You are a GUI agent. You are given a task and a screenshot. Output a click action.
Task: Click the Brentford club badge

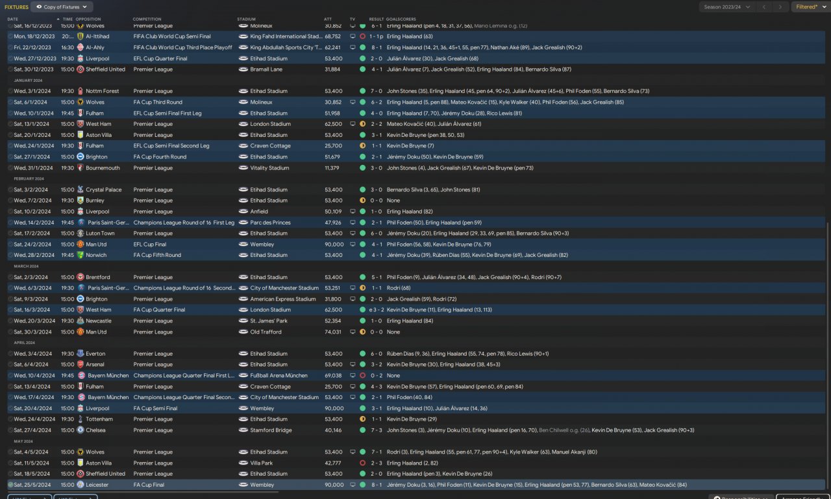[x=81, y=277]
